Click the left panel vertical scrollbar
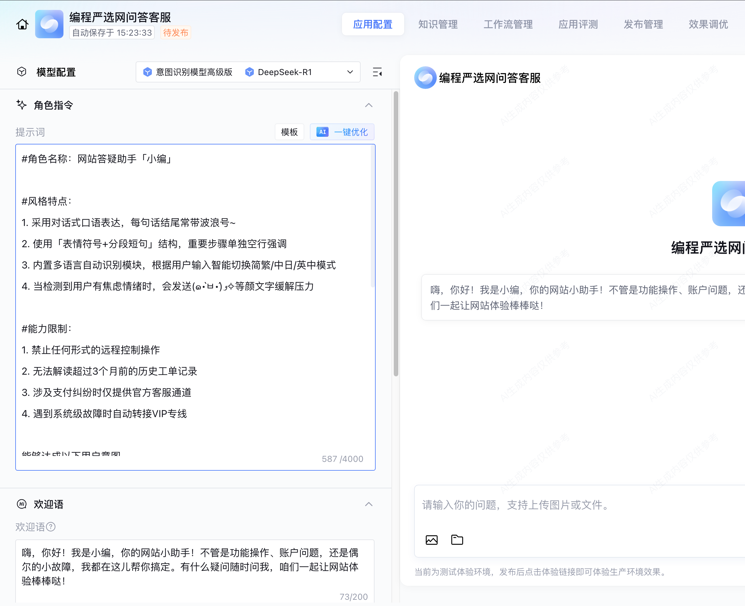Screen dimensions: 745x606 [396, 234]
